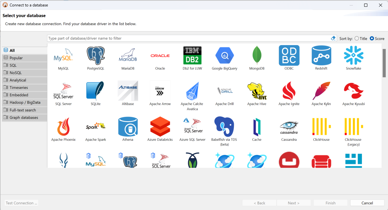Select the Score sort radio button

372,39
